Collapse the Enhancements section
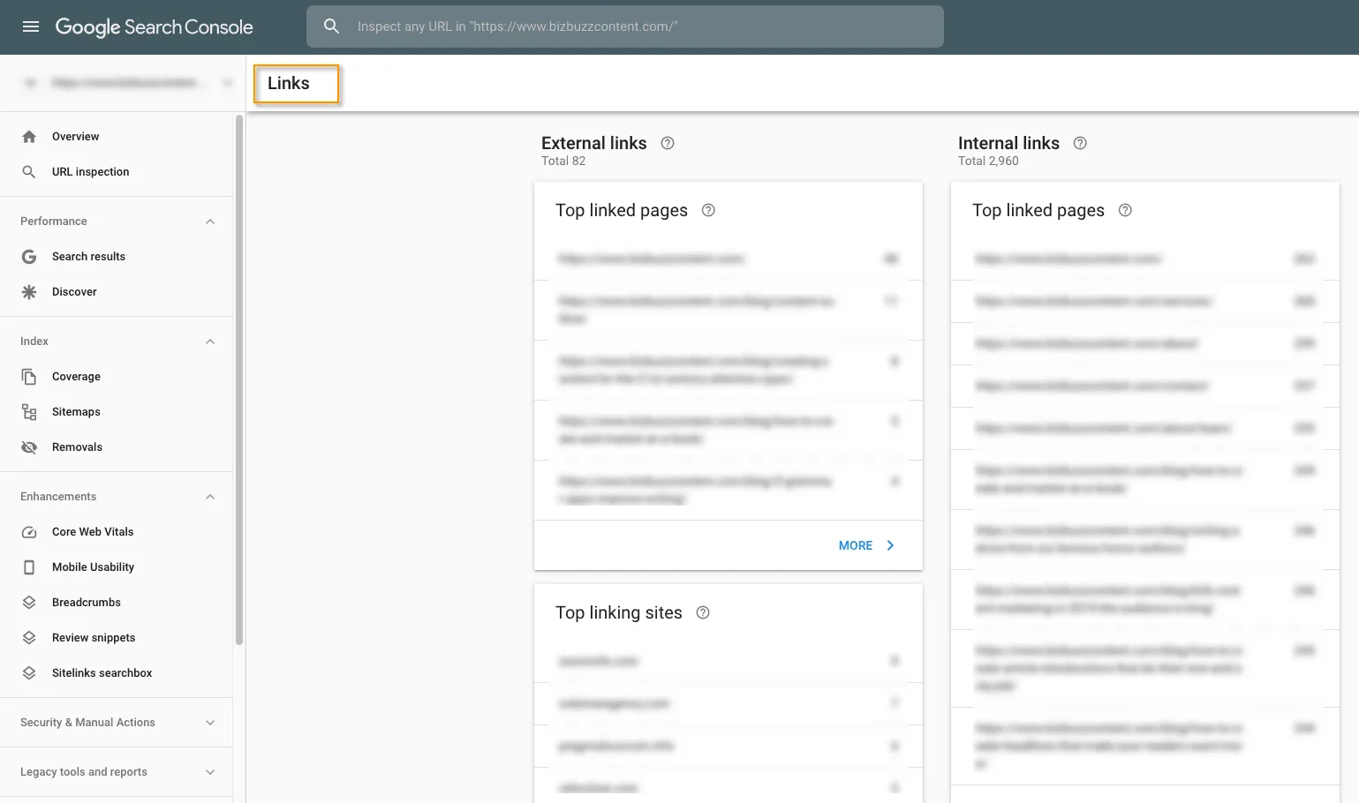 [210, 497]
